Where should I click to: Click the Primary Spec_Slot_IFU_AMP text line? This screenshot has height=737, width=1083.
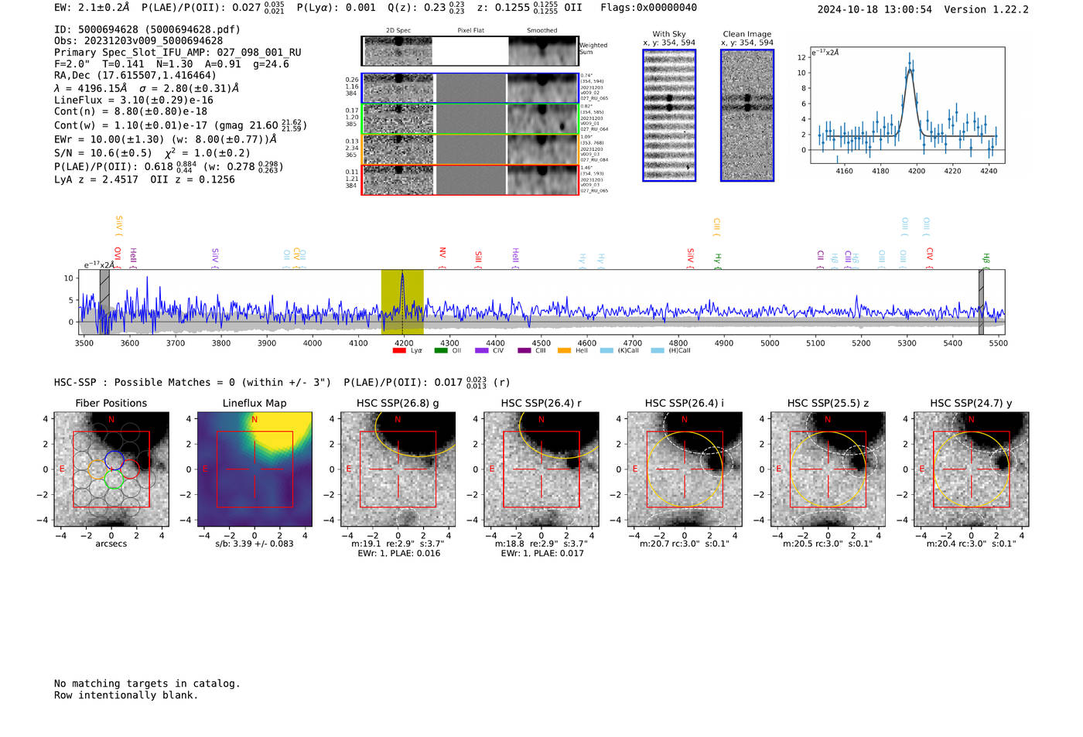[178, 53]
